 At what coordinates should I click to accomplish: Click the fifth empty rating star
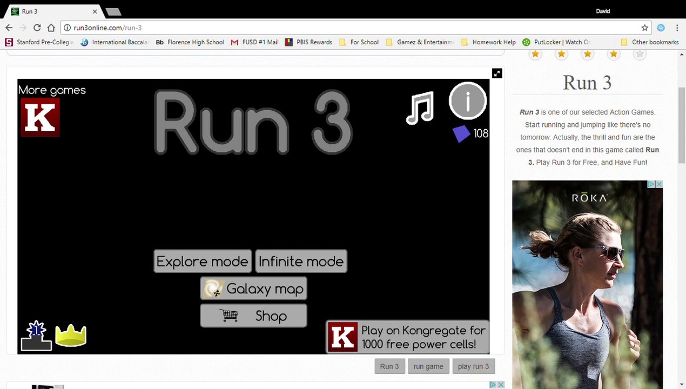[x=640, y=54]
